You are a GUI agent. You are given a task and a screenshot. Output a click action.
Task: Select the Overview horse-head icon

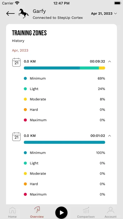click(x=37, y=210)
